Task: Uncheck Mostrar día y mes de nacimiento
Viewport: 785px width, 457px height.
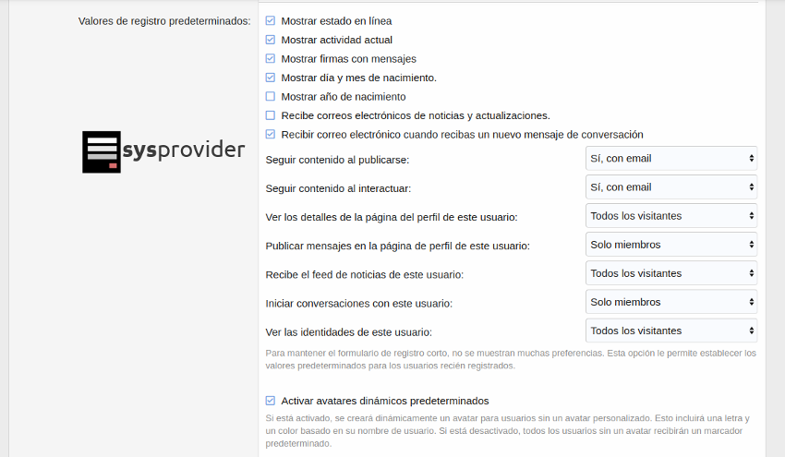Action: click(271, 78)
